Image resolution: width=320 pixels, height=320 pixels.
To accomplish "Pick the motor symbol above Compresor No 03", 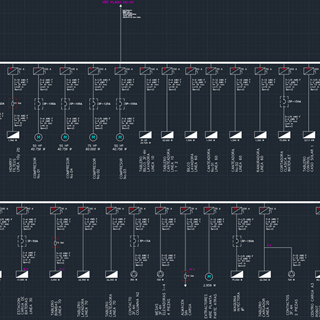I will [120, 137].
